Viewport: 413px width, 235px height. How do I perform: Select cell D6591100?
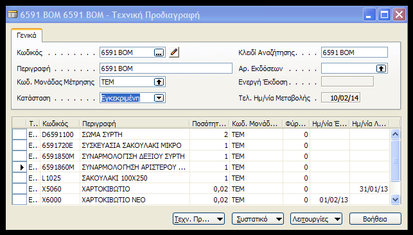coord(60,134)
